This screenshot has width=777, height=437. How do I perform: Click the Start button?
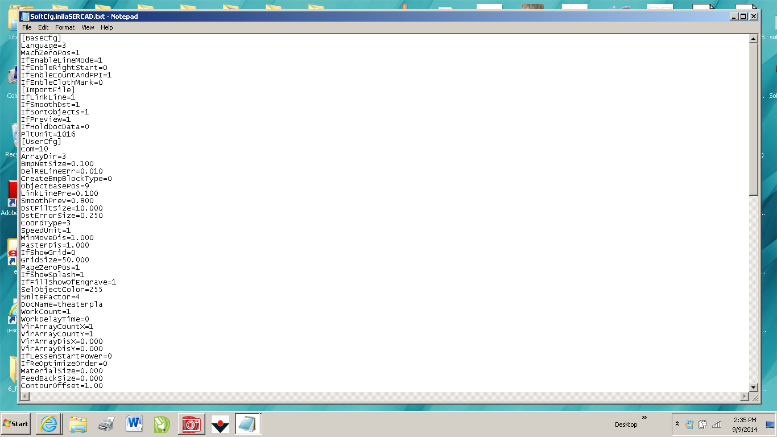coord(16,424)
